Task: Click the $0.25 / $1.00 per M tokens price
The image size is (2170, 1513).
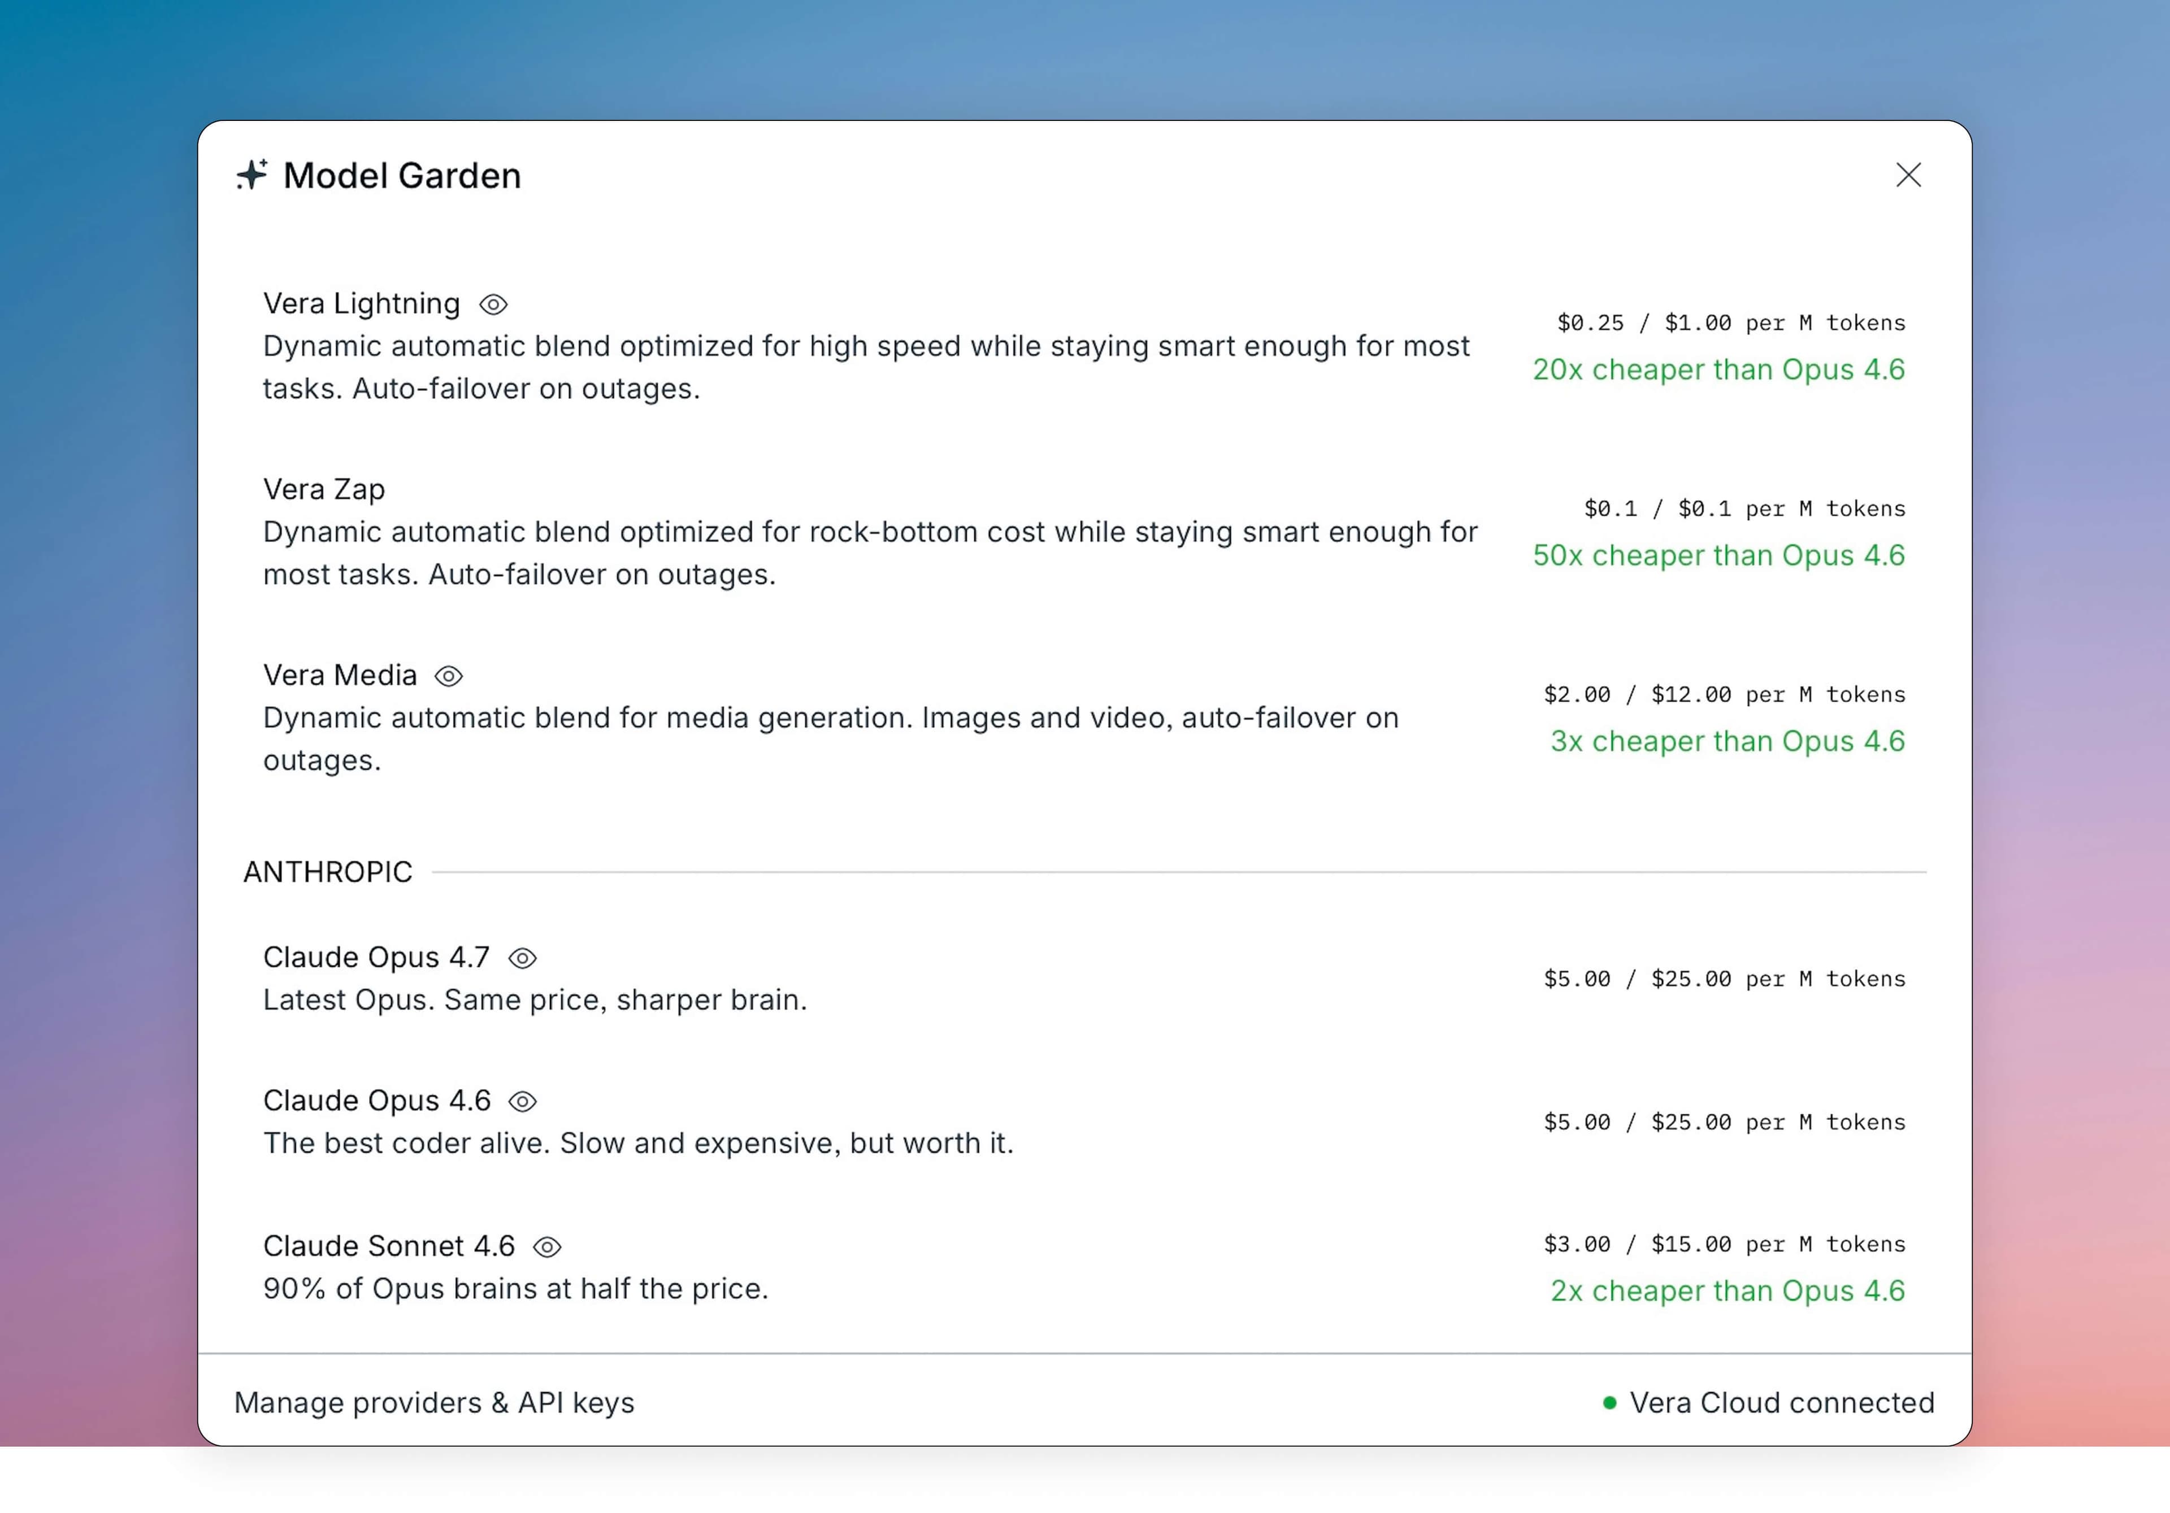Action: (x=1731, y=323)
